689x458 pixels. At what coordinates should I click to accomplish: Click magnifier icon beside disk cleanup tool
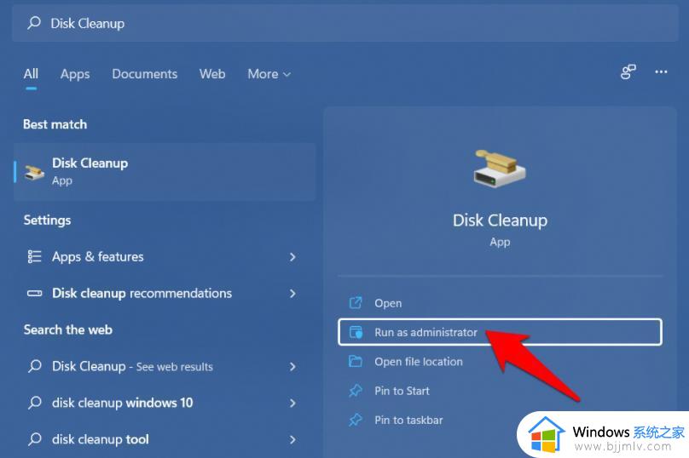[x=34, y=438]
